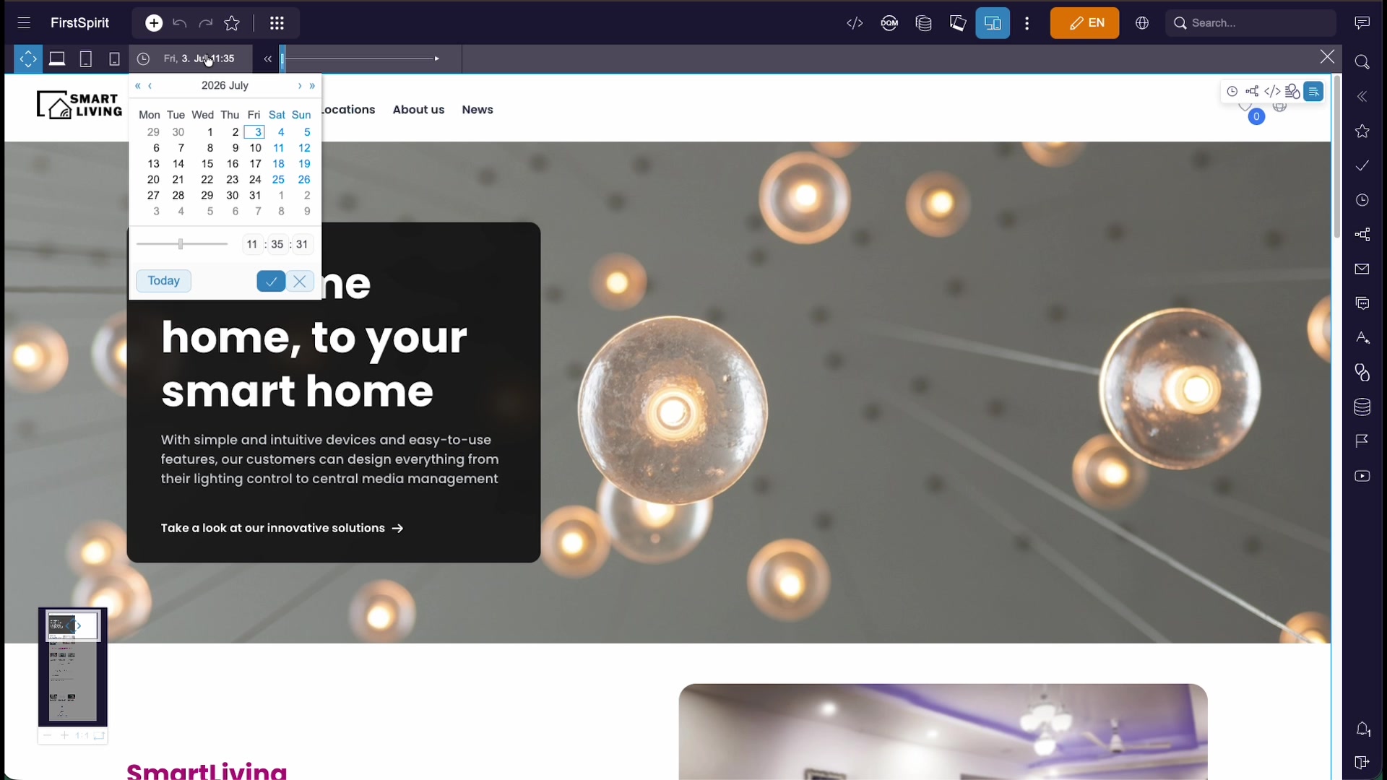
Task: Open sidebar translation icon
Action: (x=1362, y=338)
